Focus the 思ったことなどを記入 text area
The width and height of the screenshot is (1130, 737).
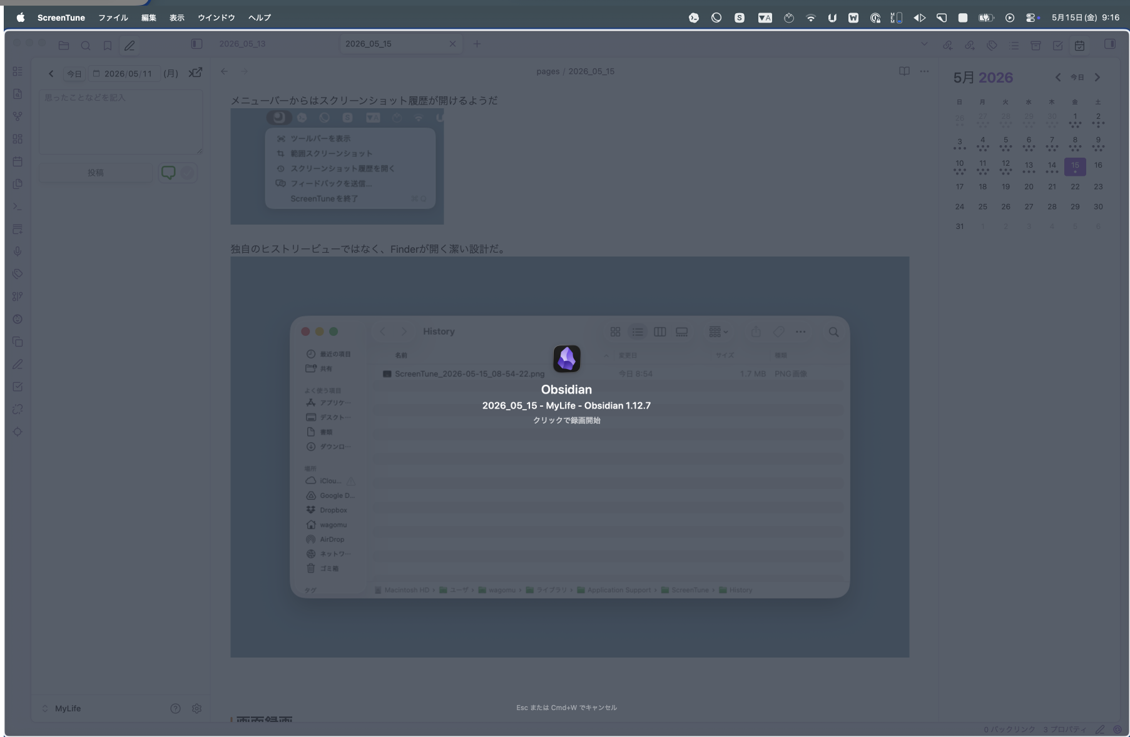[x=121, y=121]
